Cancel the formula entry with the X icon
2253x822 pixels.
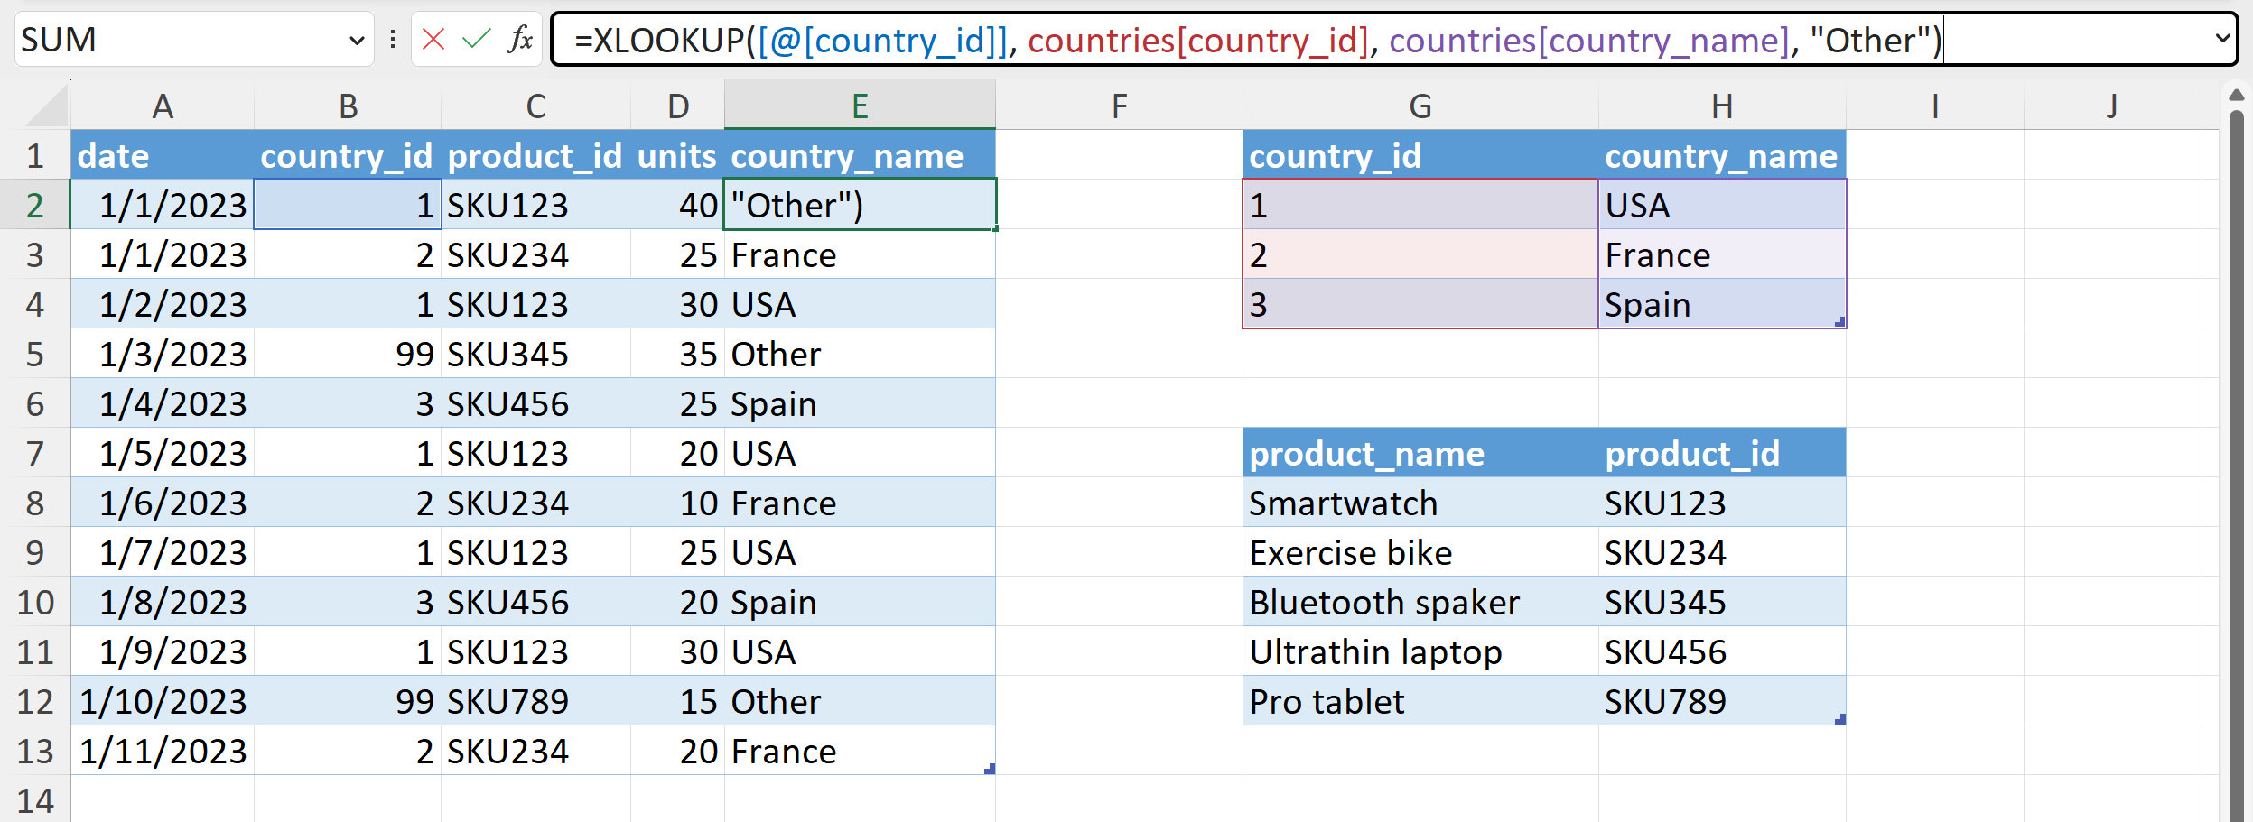point(433,39)
